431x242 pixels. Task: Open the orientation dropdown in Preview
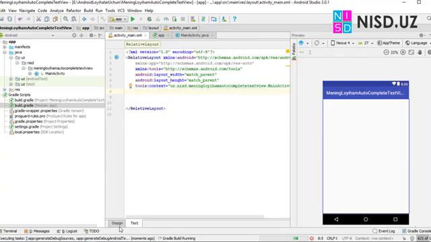[319, 43]
